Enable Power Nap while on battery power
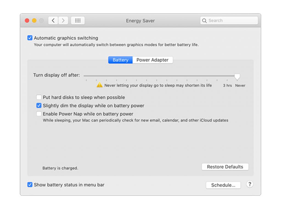Screen dimensions: 281x222 point(39,114)
